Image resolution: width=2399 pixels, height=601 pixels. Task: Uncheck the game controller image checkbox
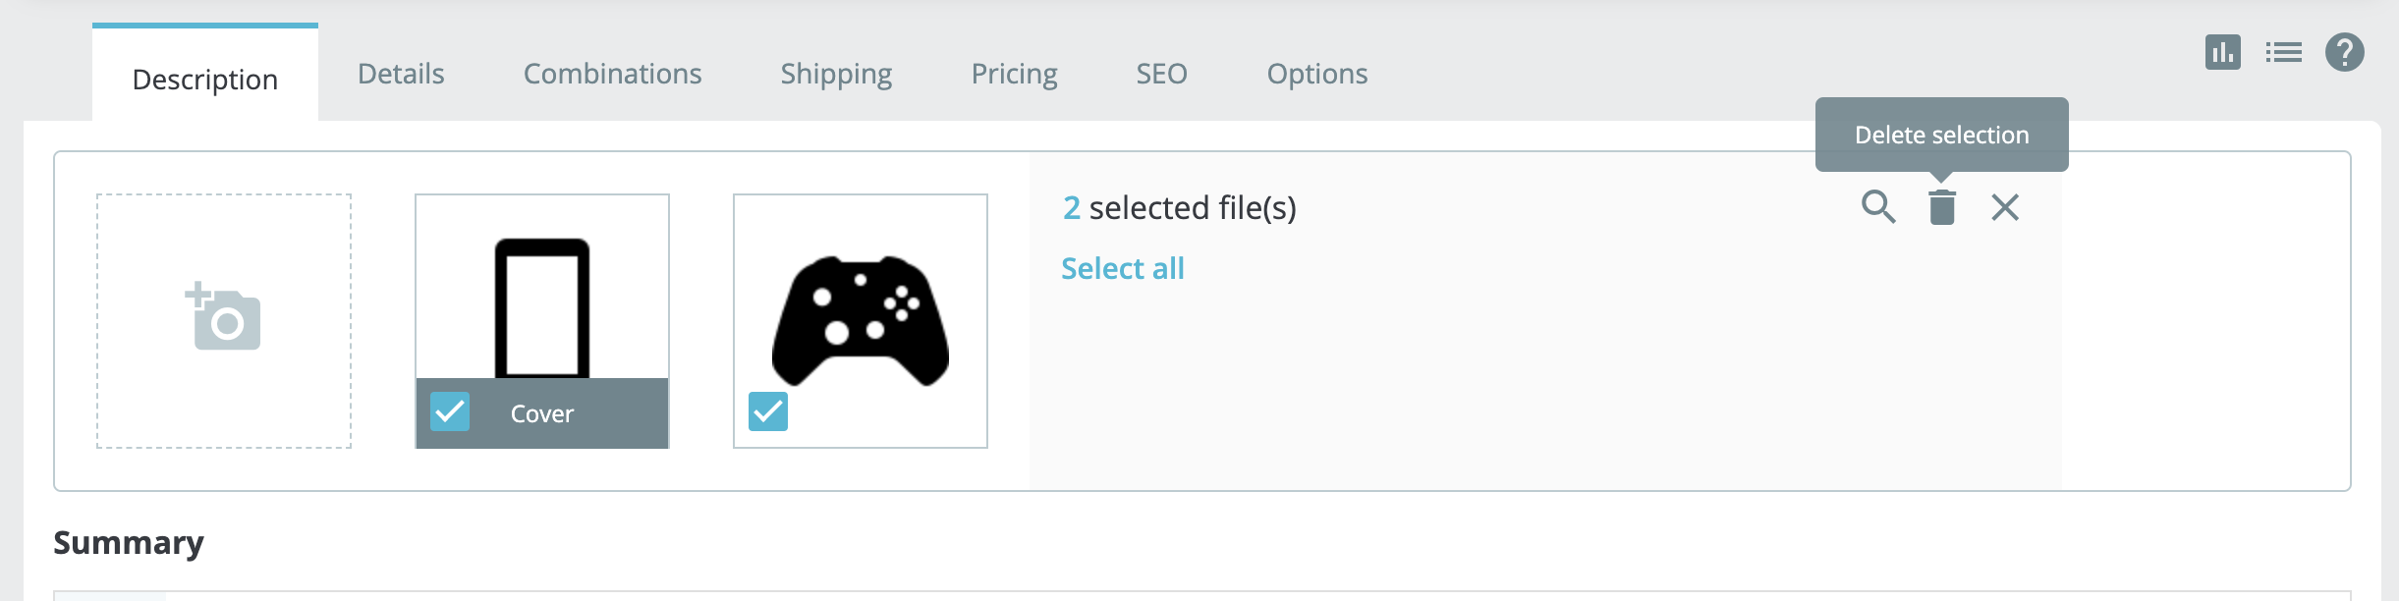(x=768, y=411)
